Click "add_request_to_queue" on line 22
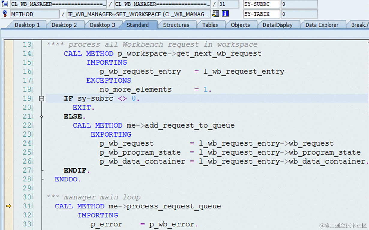The width and height of the screenshot is (369, 230). [190, 125]
